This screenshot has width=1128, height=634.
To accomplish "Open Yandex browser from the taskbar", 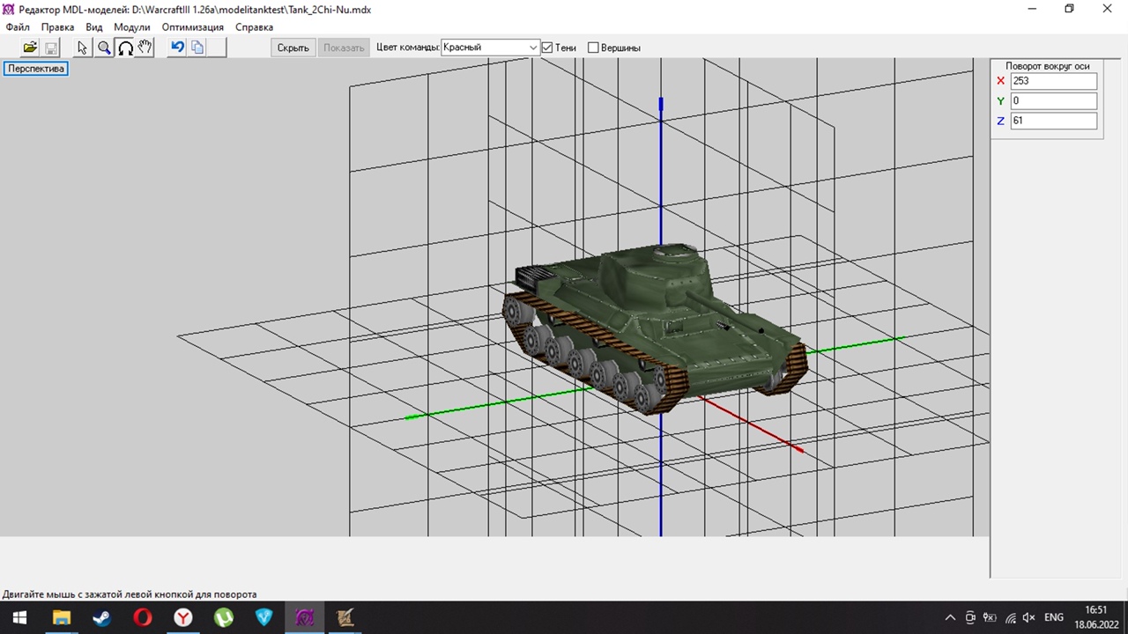I will click(x=182, y=617).
